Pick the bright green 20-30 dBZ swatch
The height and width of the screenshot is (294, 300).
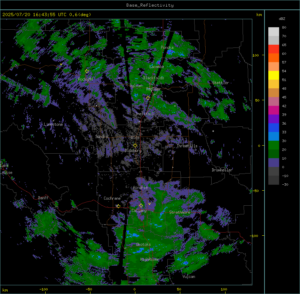coord(274,145)
